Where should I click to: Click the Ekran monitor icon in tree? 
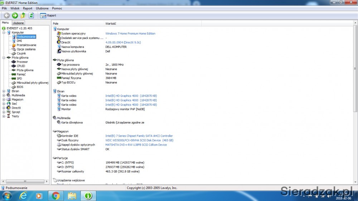pos(9,91)
